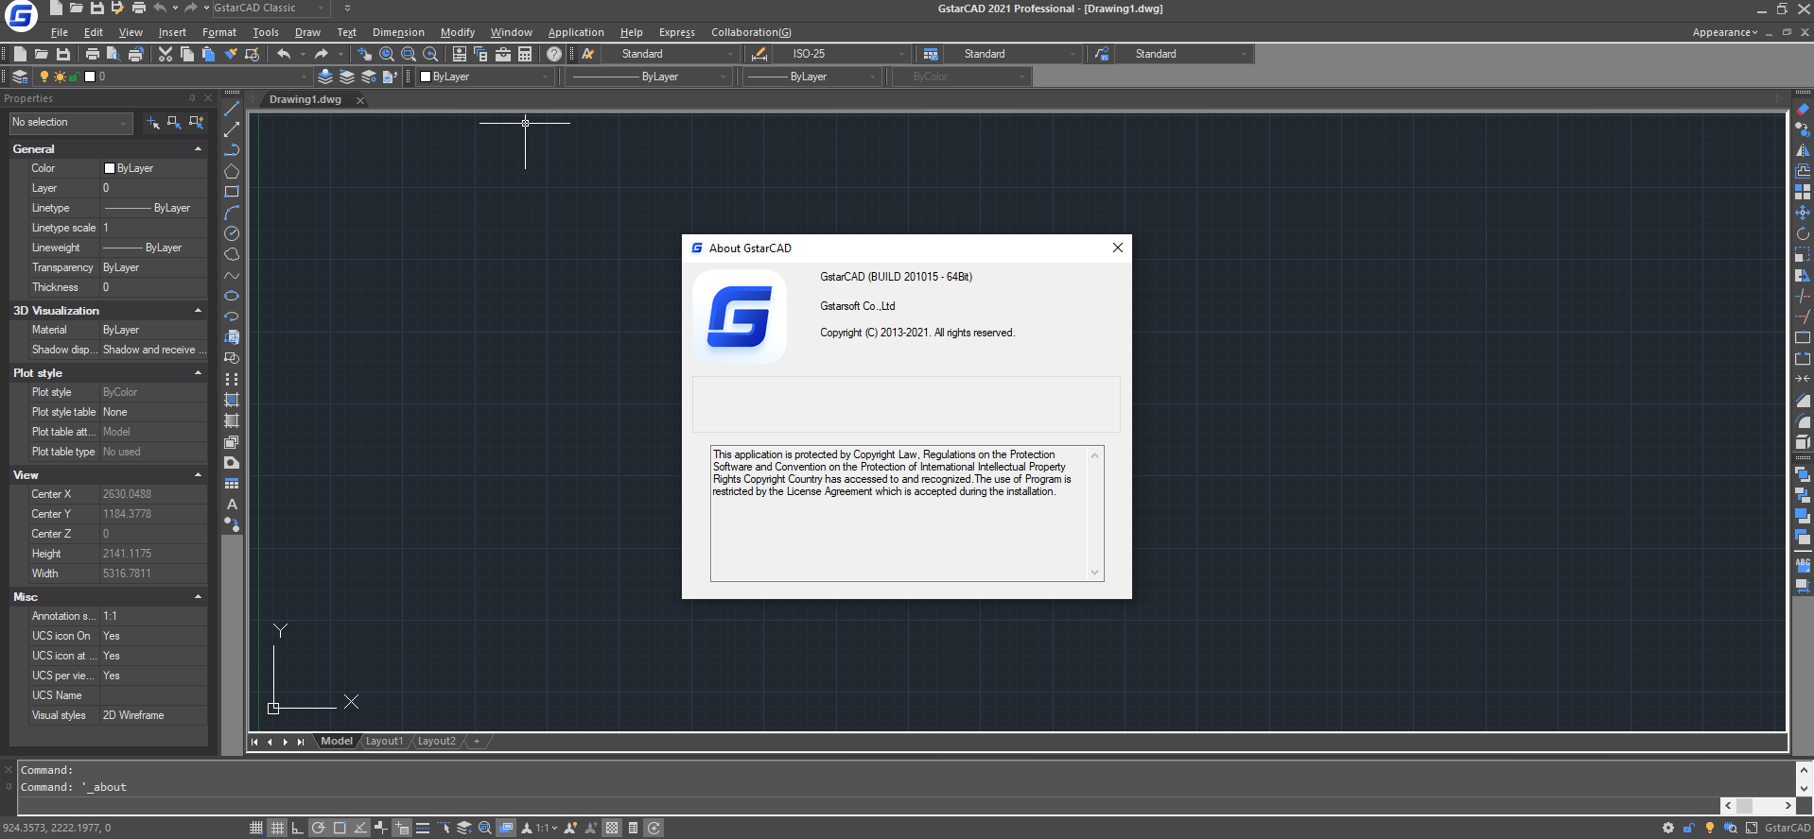The image size is (1814, 839).
Task: Click the Print icon in standard toolbar
Action: coord(93,54)
